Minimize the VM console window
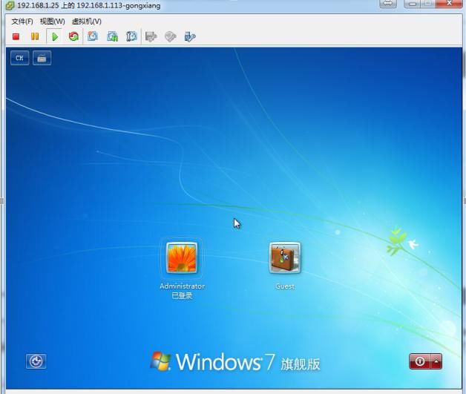Viewport: 466px width, 394px height. tap(412, 4)
